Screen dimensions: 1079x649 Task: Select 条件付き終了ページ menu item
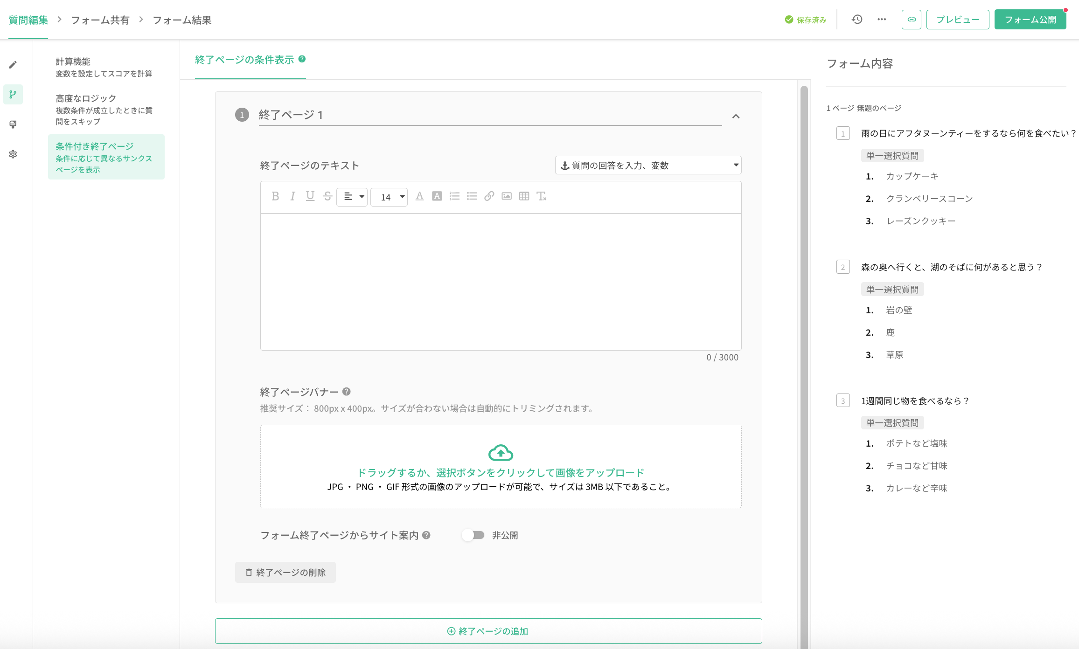[106, 157]
